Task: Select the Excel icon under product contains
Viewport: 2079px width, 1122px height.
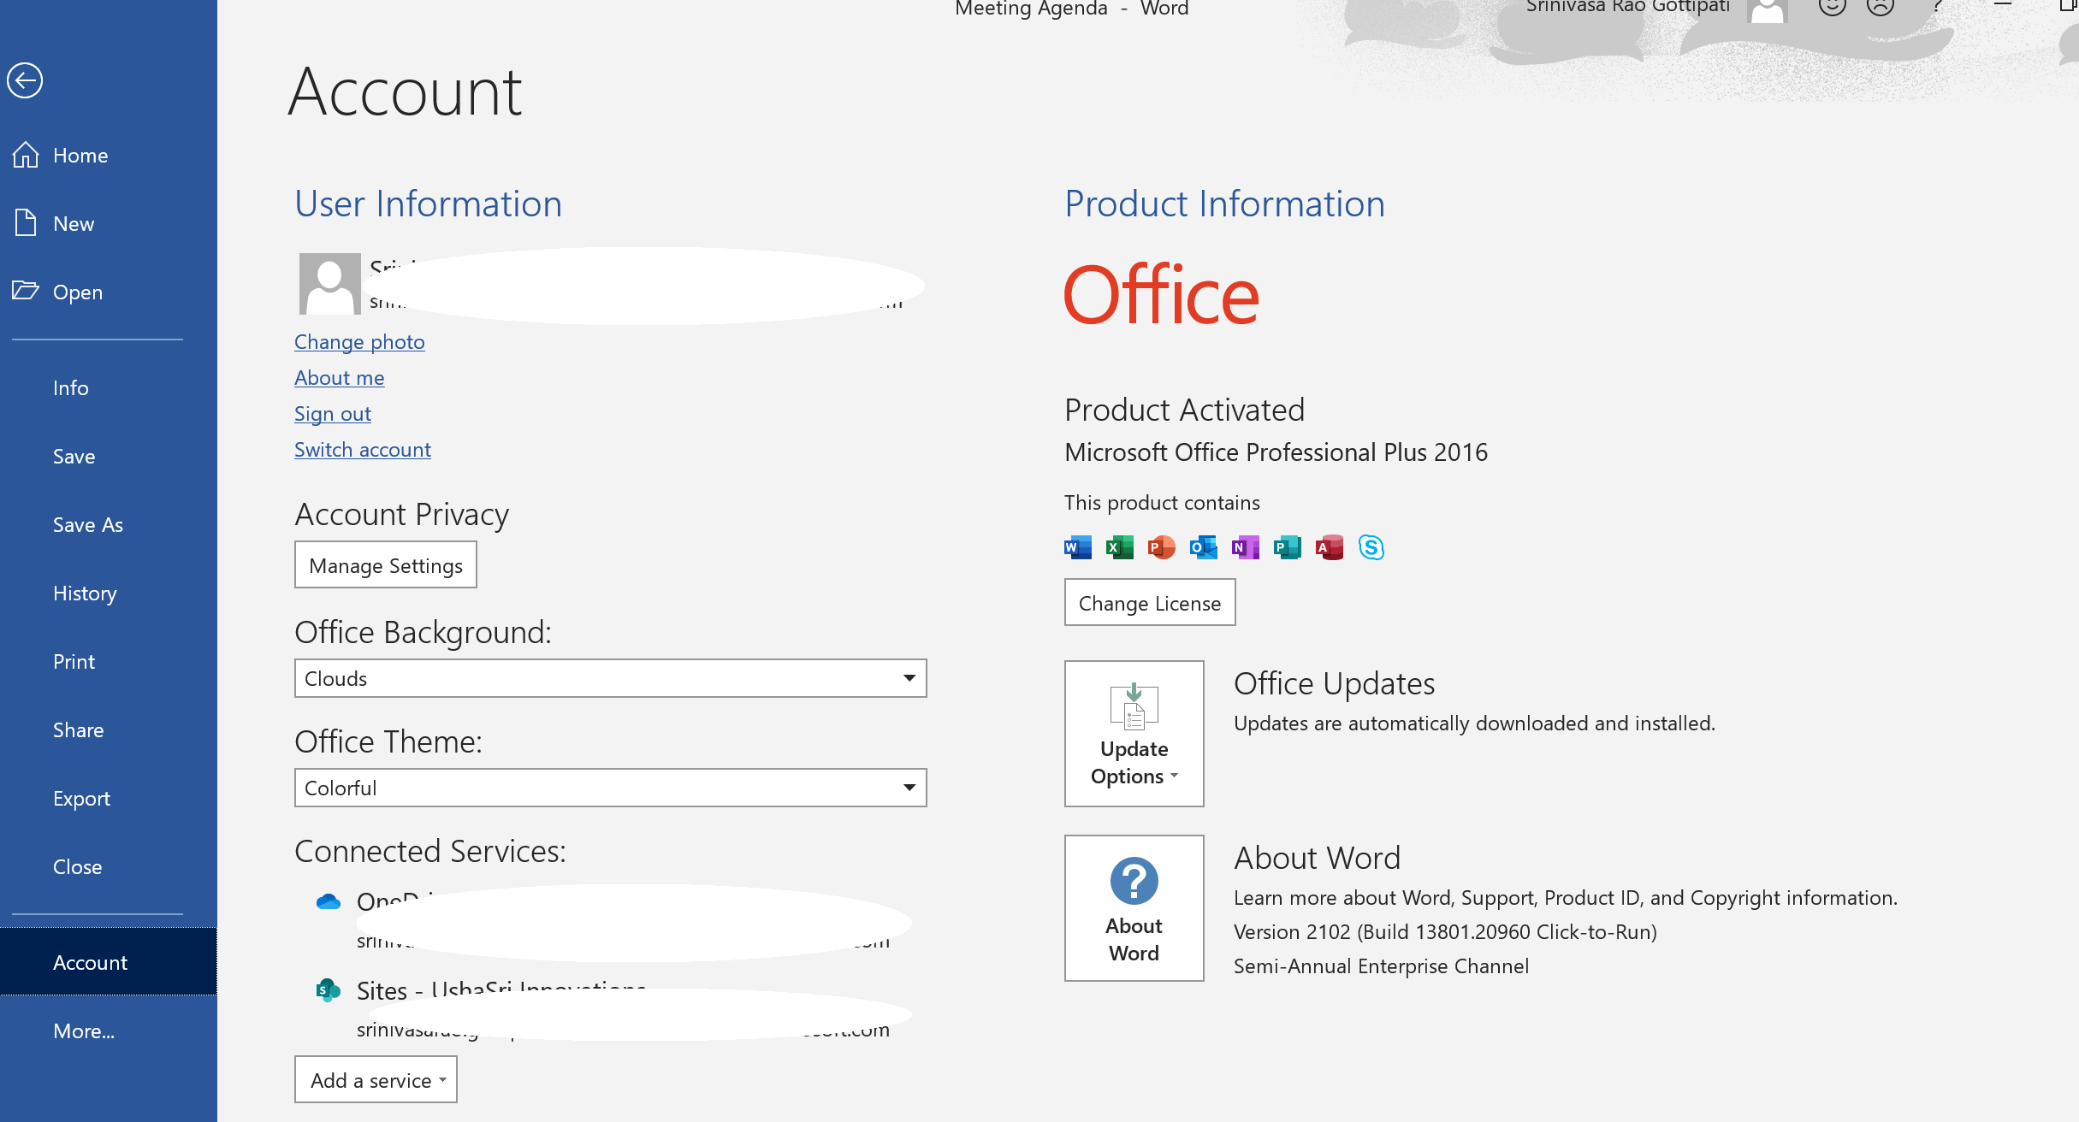Action: (x=1118, y=547)
